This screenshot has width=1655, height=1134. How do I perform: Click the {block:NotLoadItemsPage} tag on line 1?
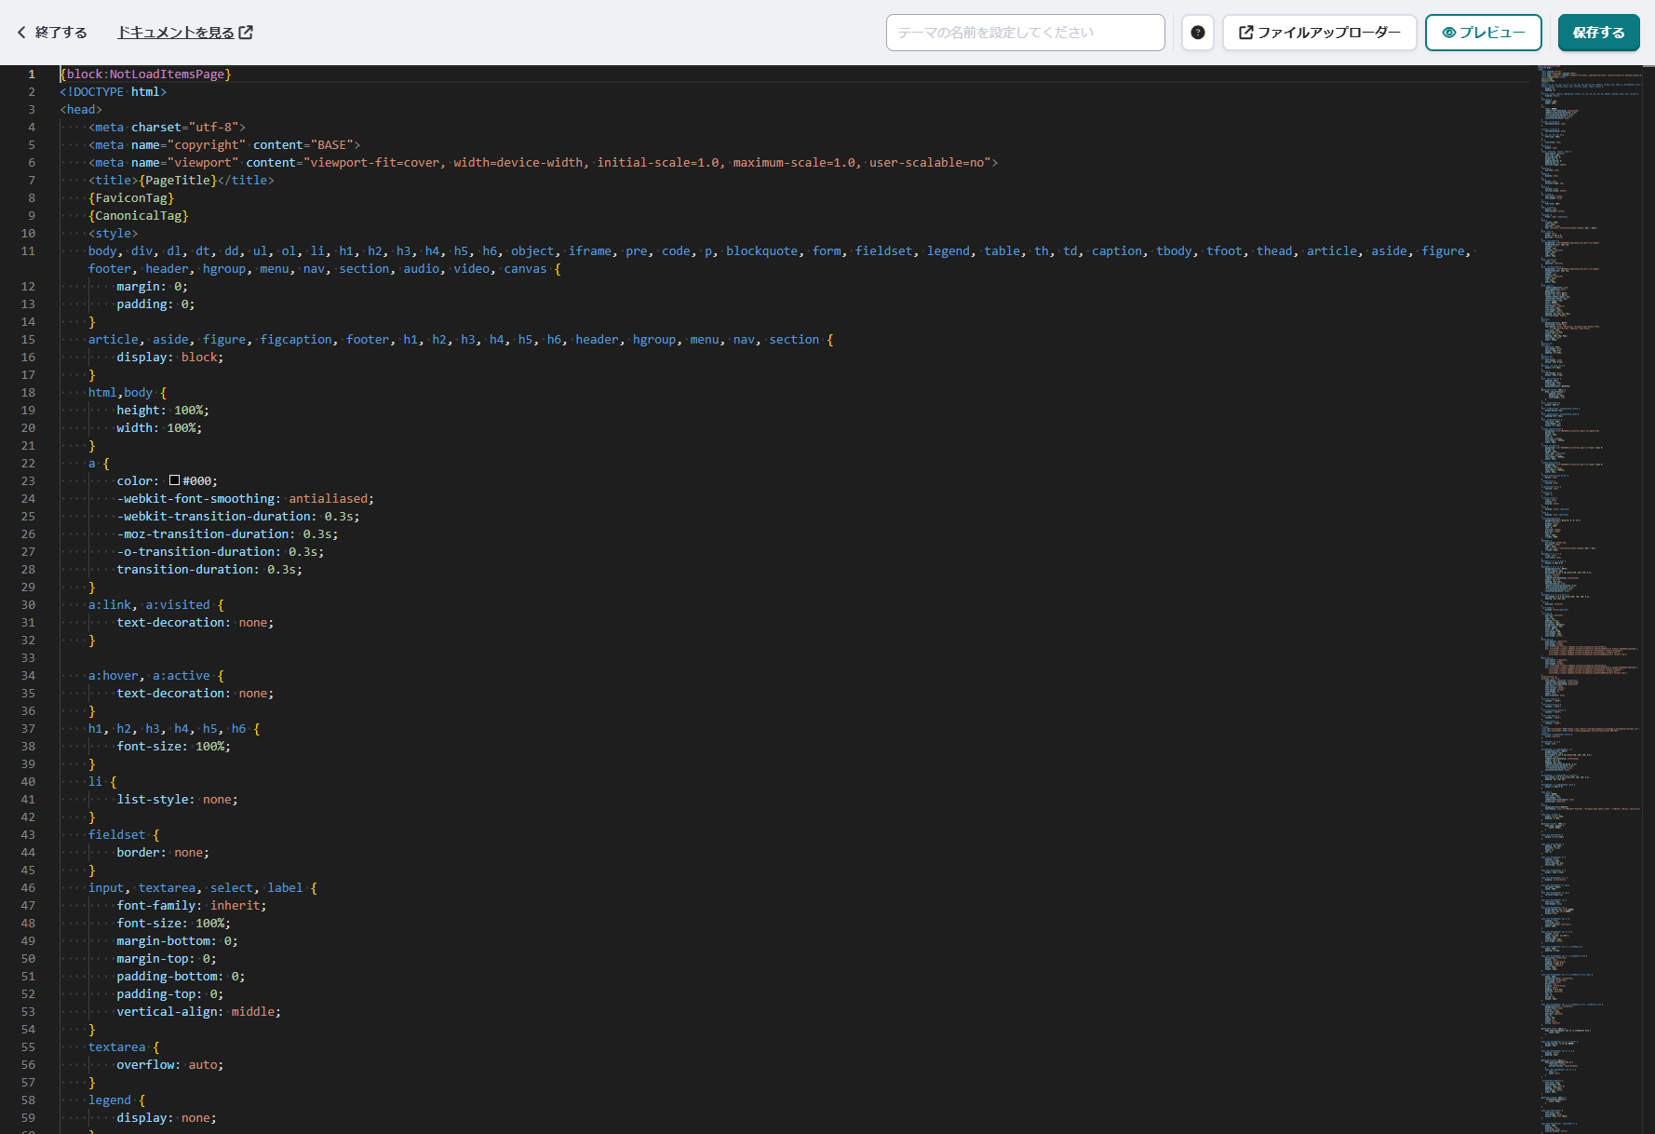(x=145, y=74)
